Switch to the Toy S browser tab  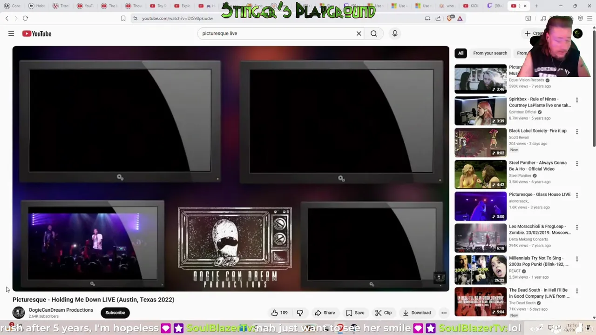(x=157, y=6)
